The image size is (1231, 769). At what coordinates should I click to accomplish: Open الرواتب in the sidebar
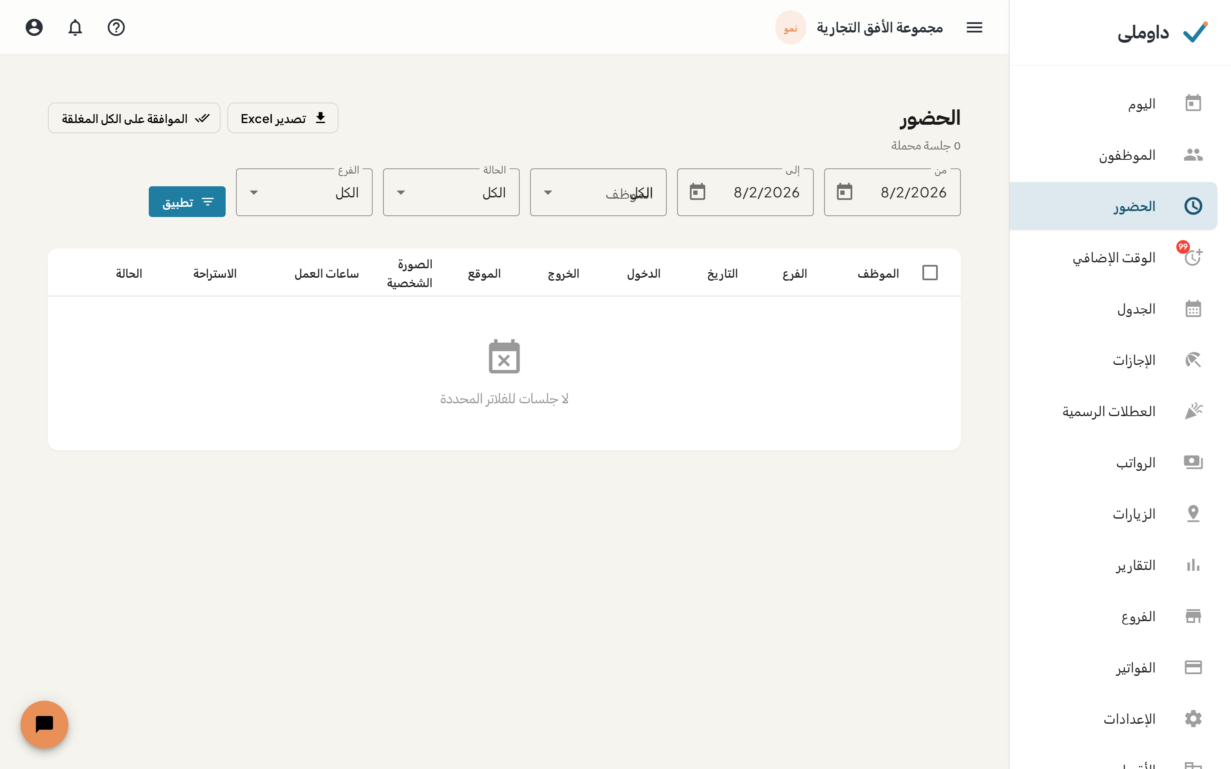(x=1113, y=462)
